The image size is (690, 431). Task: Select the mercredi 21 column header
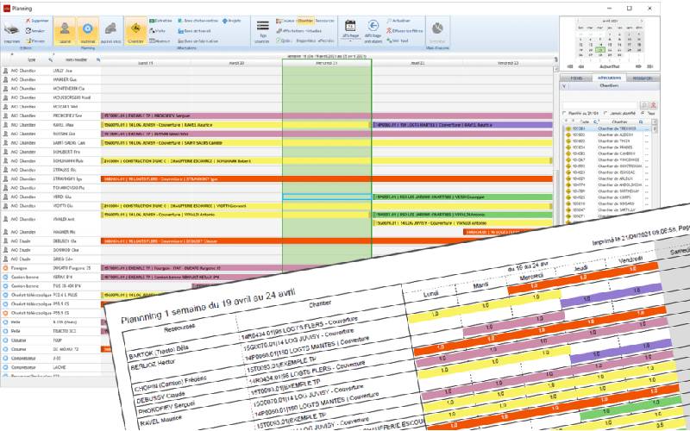[327, 63]
